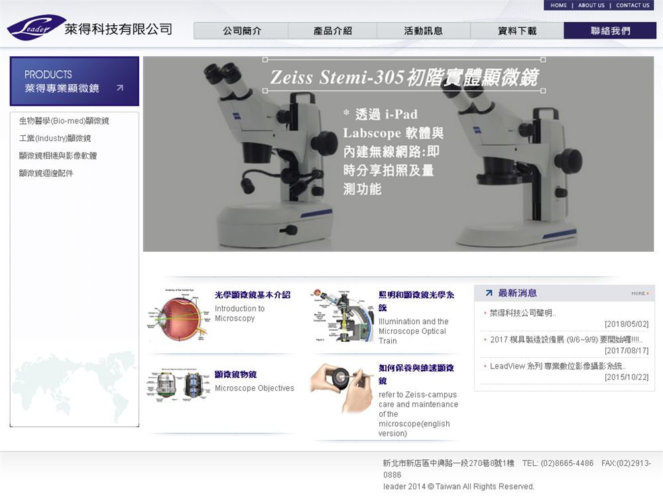The width and height of the screenshot is (663, 497).
Task: Open the 資料下載 download tab
Action: coord(517,30)
